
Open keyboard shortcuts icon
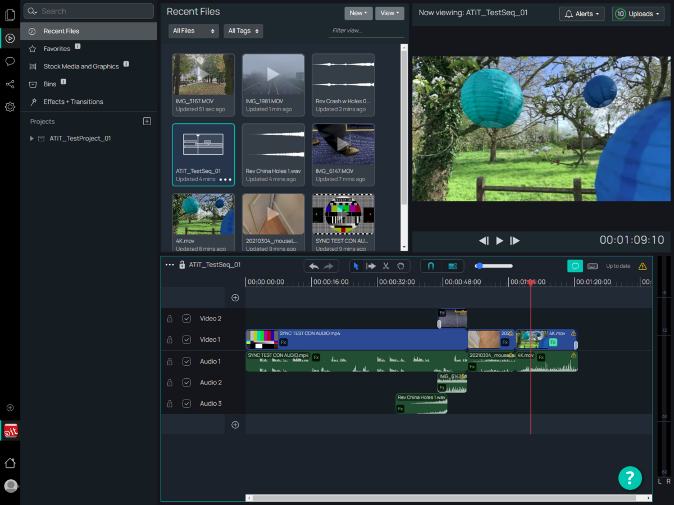[593, 266]
